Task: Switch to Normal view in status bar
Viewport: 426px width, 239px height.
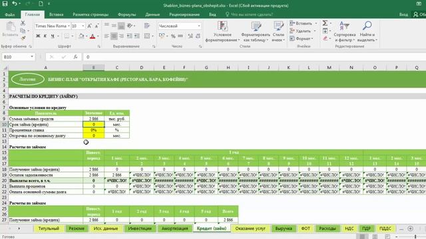Action: pos(362,236)
